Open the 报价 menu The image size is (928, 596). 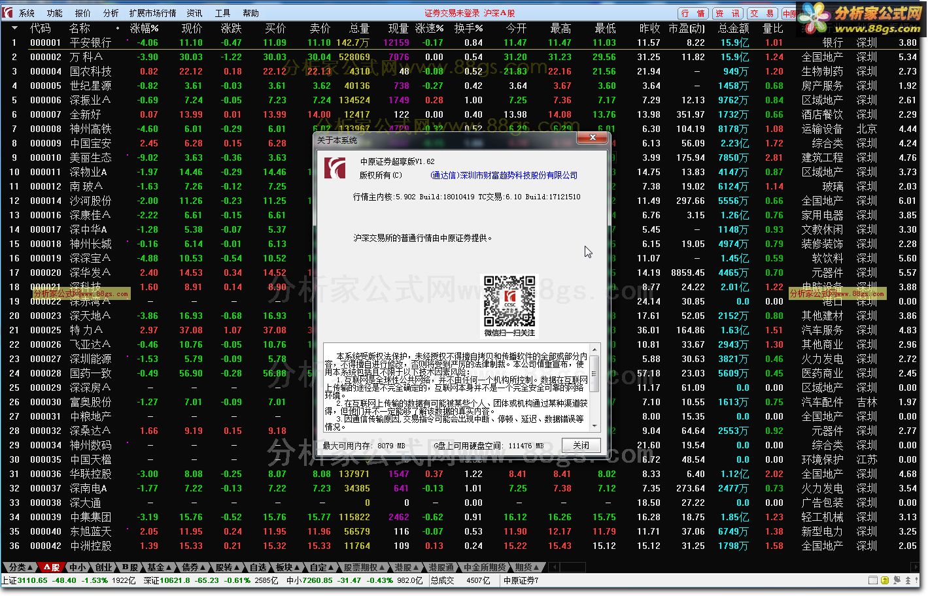(83, 13)
